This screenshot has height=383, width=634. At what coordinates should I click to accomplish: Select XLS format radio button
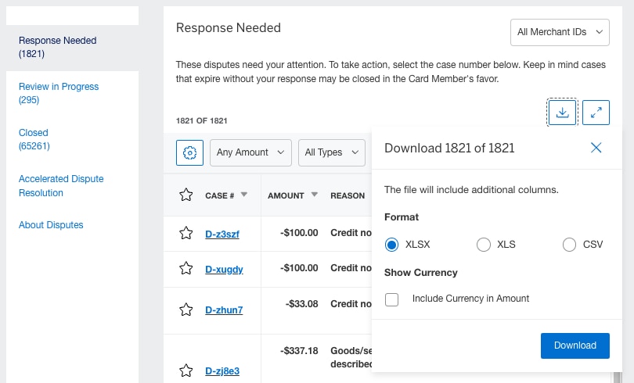(x=483, y=245)
